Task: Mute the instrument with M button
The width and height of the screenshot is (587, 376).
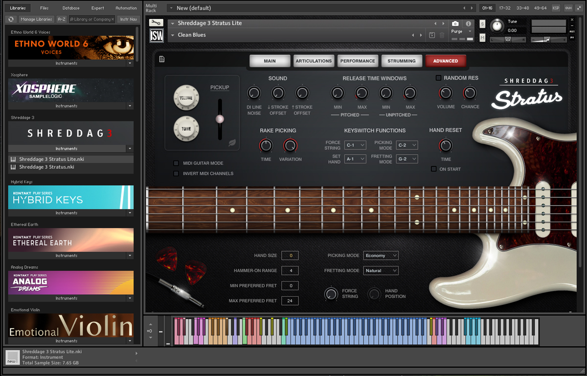Action: pos(482,38)
